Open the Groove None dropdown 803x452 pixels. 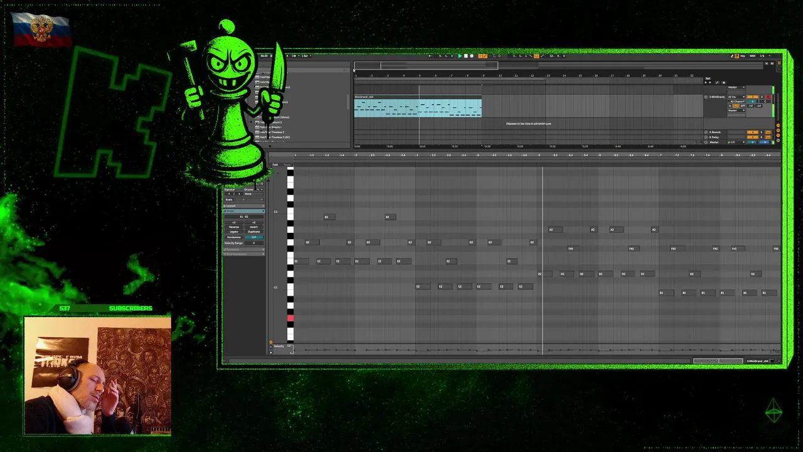[x=253, y=194]
